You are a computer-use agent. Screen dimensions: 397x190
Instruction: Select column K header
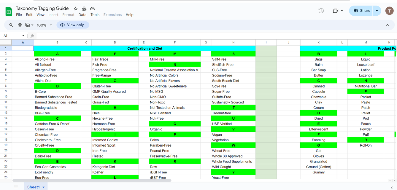tap(318, 43)
